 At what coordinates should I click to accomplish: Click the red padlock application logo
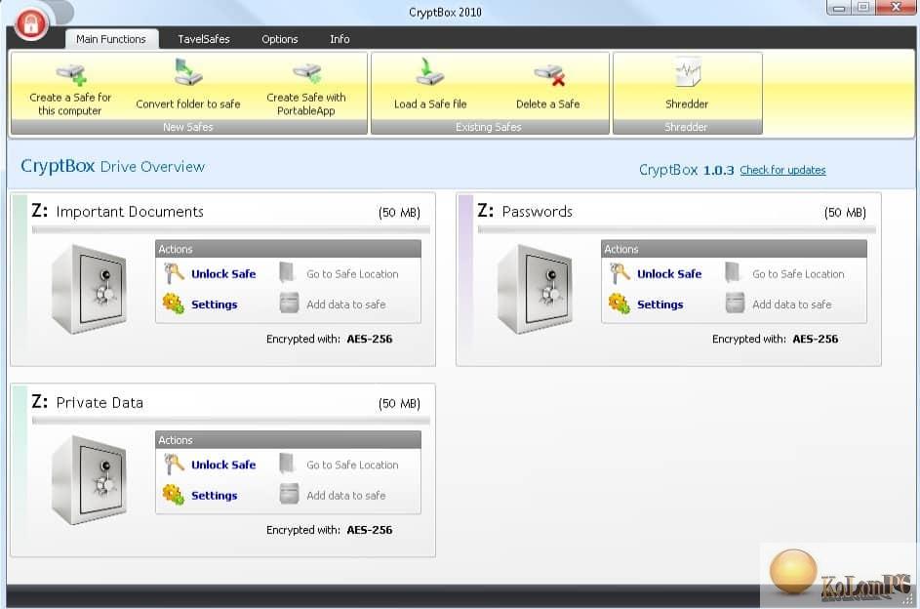coord(31,23)
